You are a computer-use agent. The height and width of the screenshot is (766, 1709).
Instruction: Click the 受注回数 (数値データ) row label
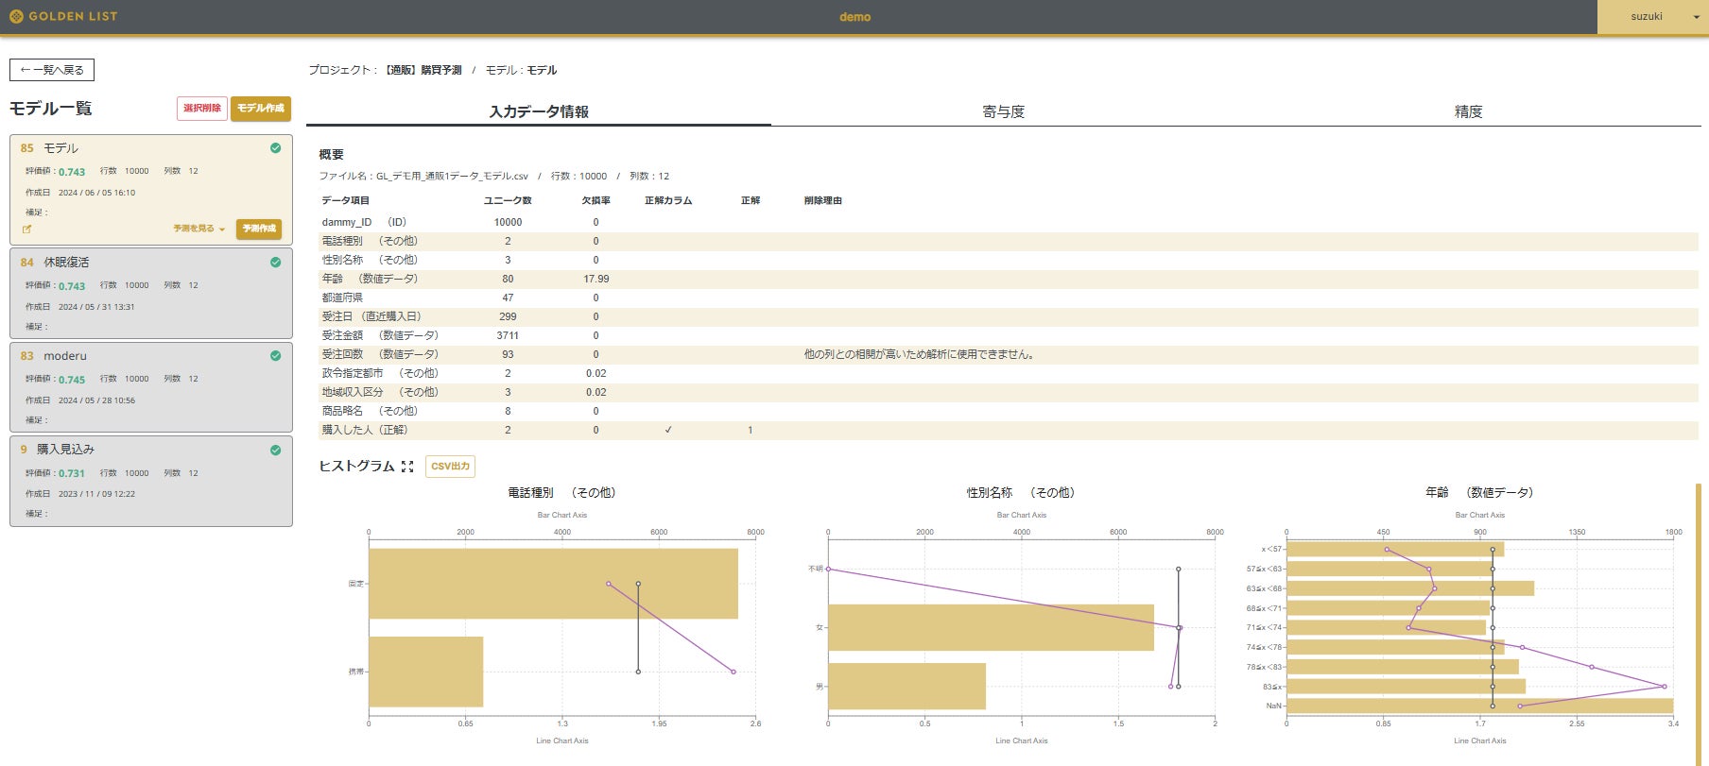click(x=380, y=354)
